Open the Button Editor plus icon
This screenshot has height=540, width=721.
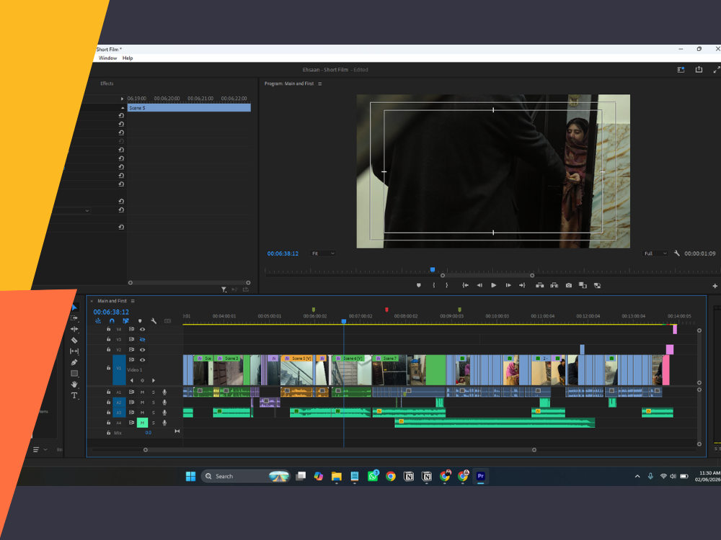point(715,286)
